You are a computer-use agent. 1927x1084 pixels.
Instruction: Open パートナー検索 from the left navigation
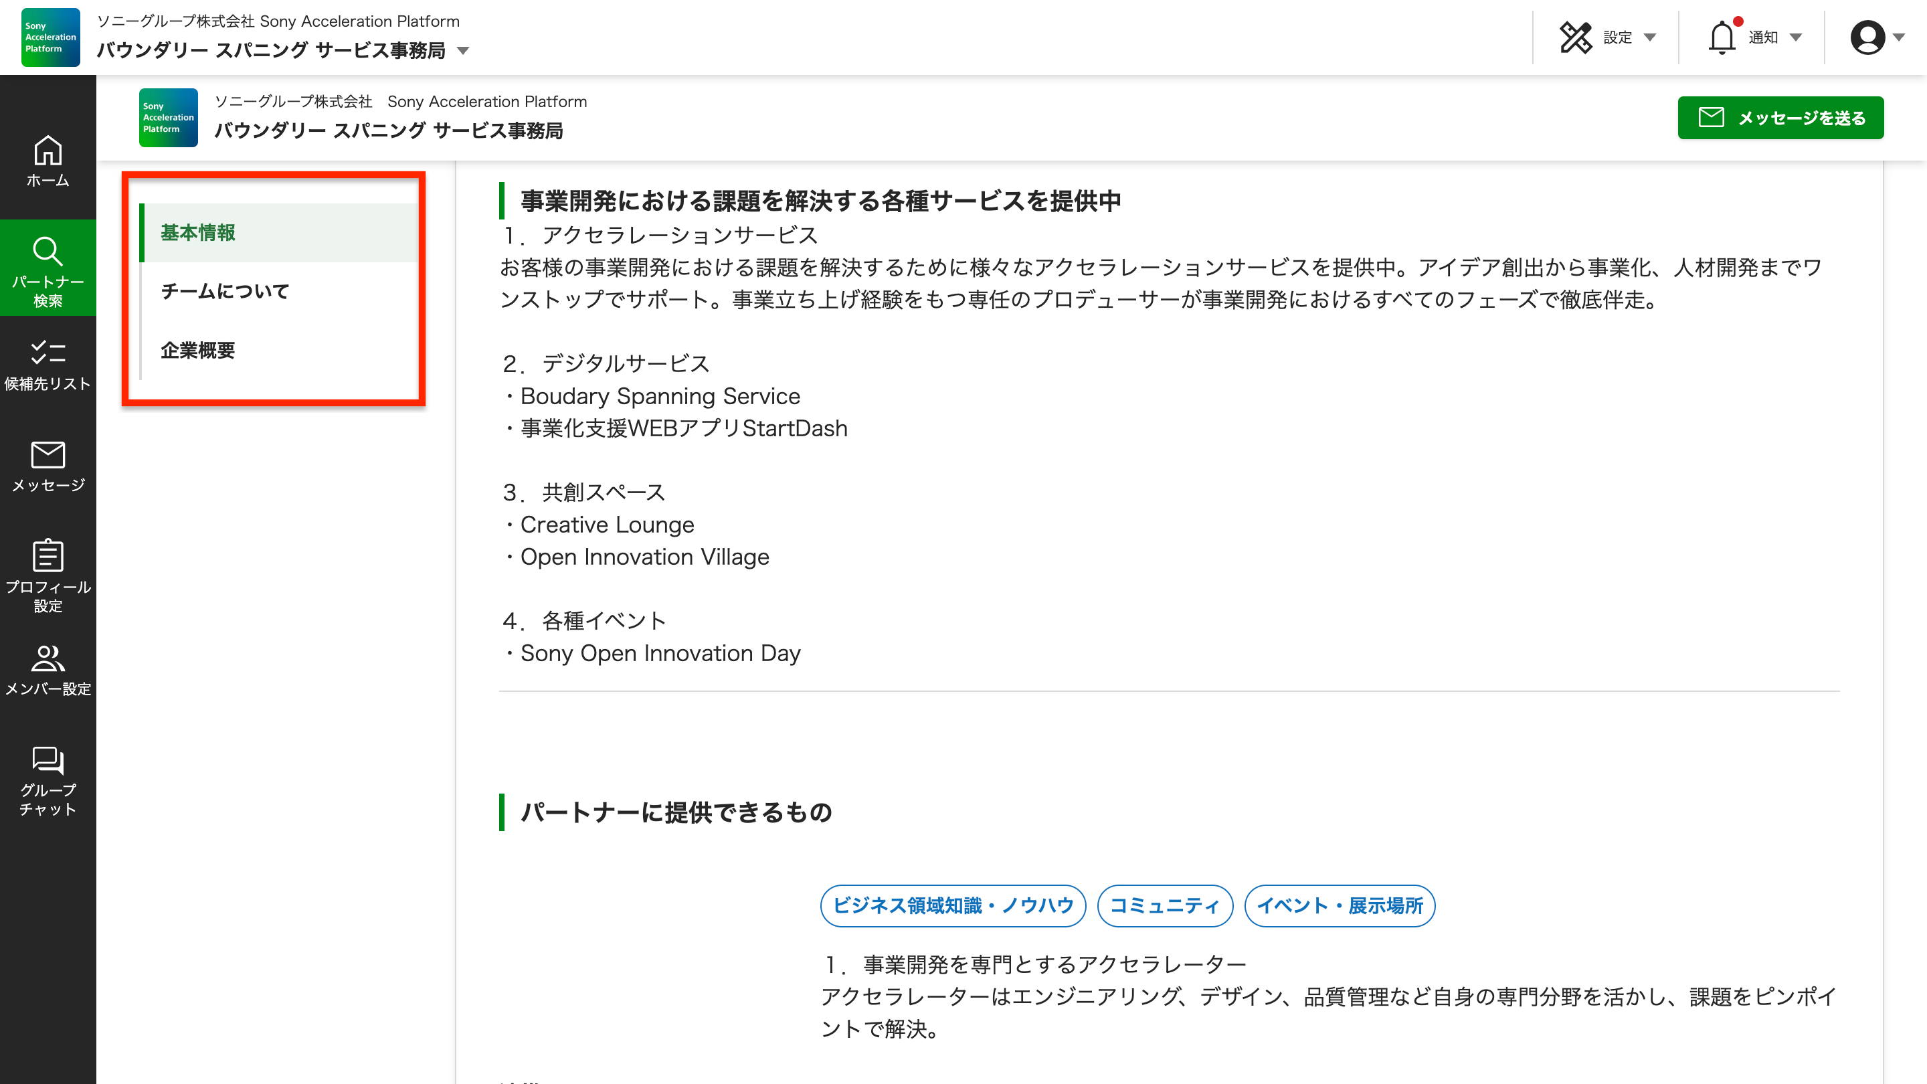(x=48, y=267)
